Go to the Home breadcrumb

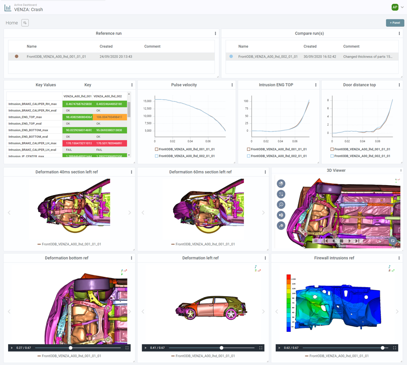click(x=12, y=23)
